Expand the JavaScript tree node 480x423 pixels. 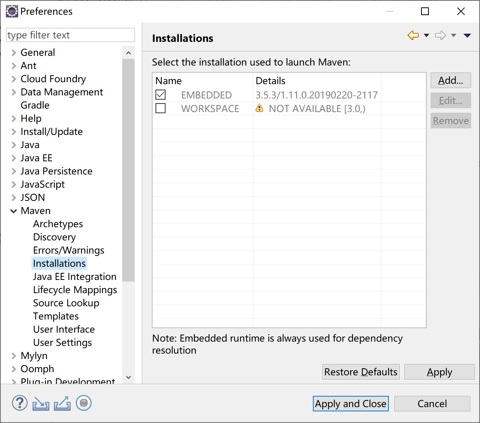point(14,185)
